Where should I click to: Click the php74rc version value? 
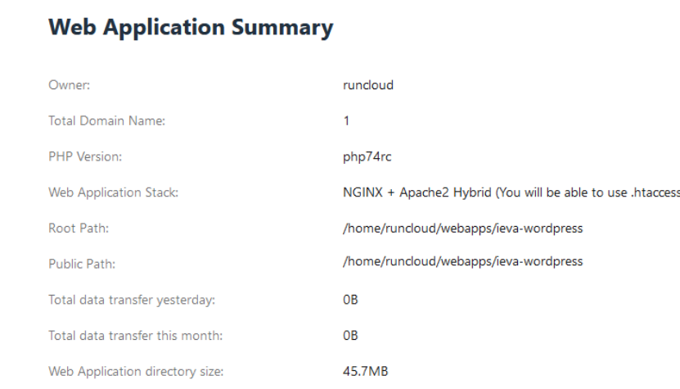367,156
